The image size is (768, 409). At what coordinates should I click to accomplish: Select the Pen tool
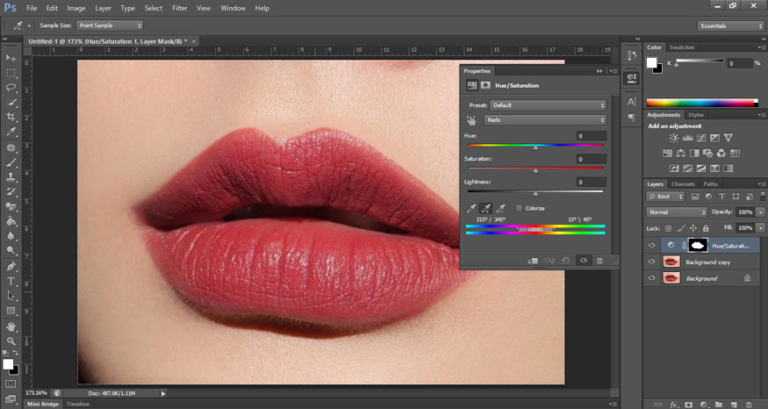pos(11,267)
